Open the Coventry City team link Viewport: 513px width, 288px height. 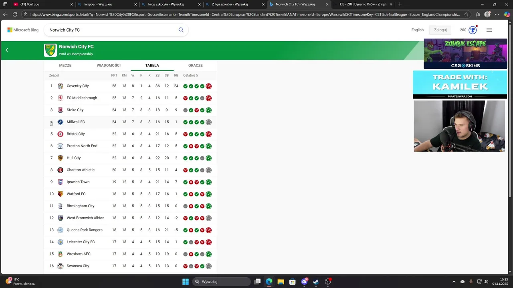point(78,86)
